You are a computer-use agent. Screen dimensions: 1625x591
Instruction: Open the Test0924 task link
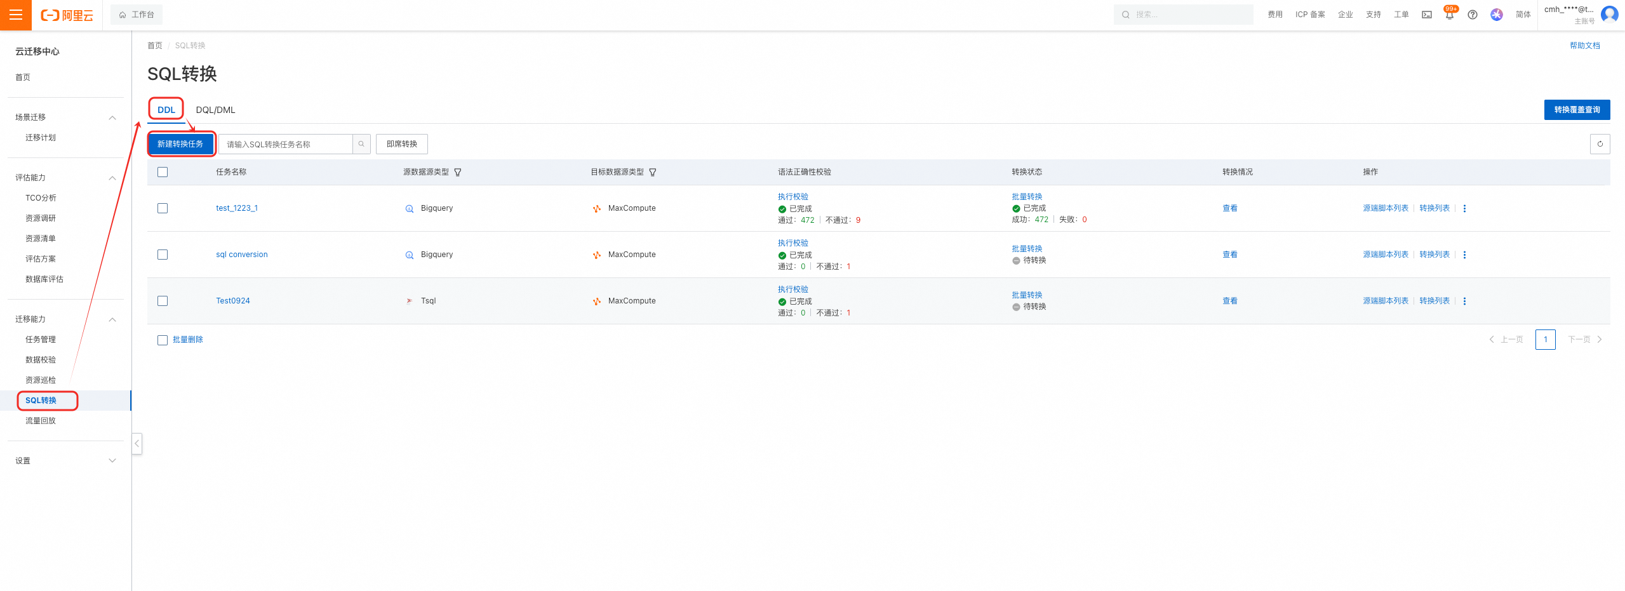coord(233,301)
